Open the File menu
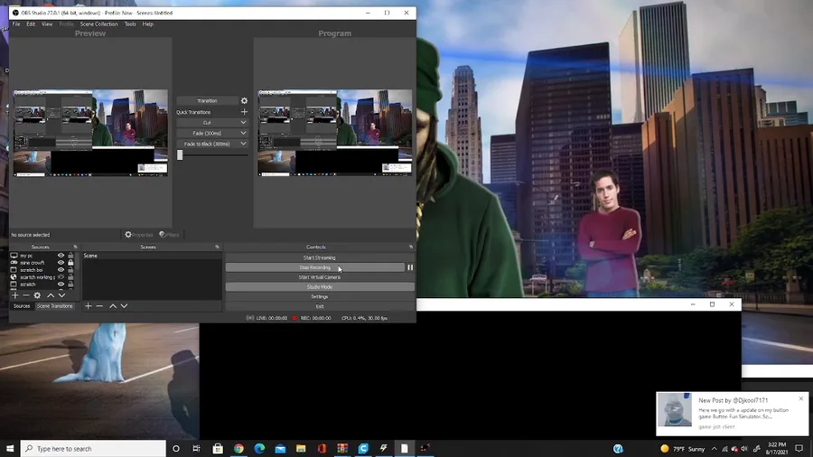 [x=16, y=23]
